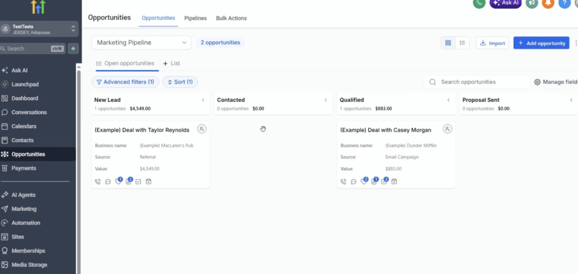This screenshot has height=274, width=578.
Task: Open Sort (1) options
Action: 180,82
